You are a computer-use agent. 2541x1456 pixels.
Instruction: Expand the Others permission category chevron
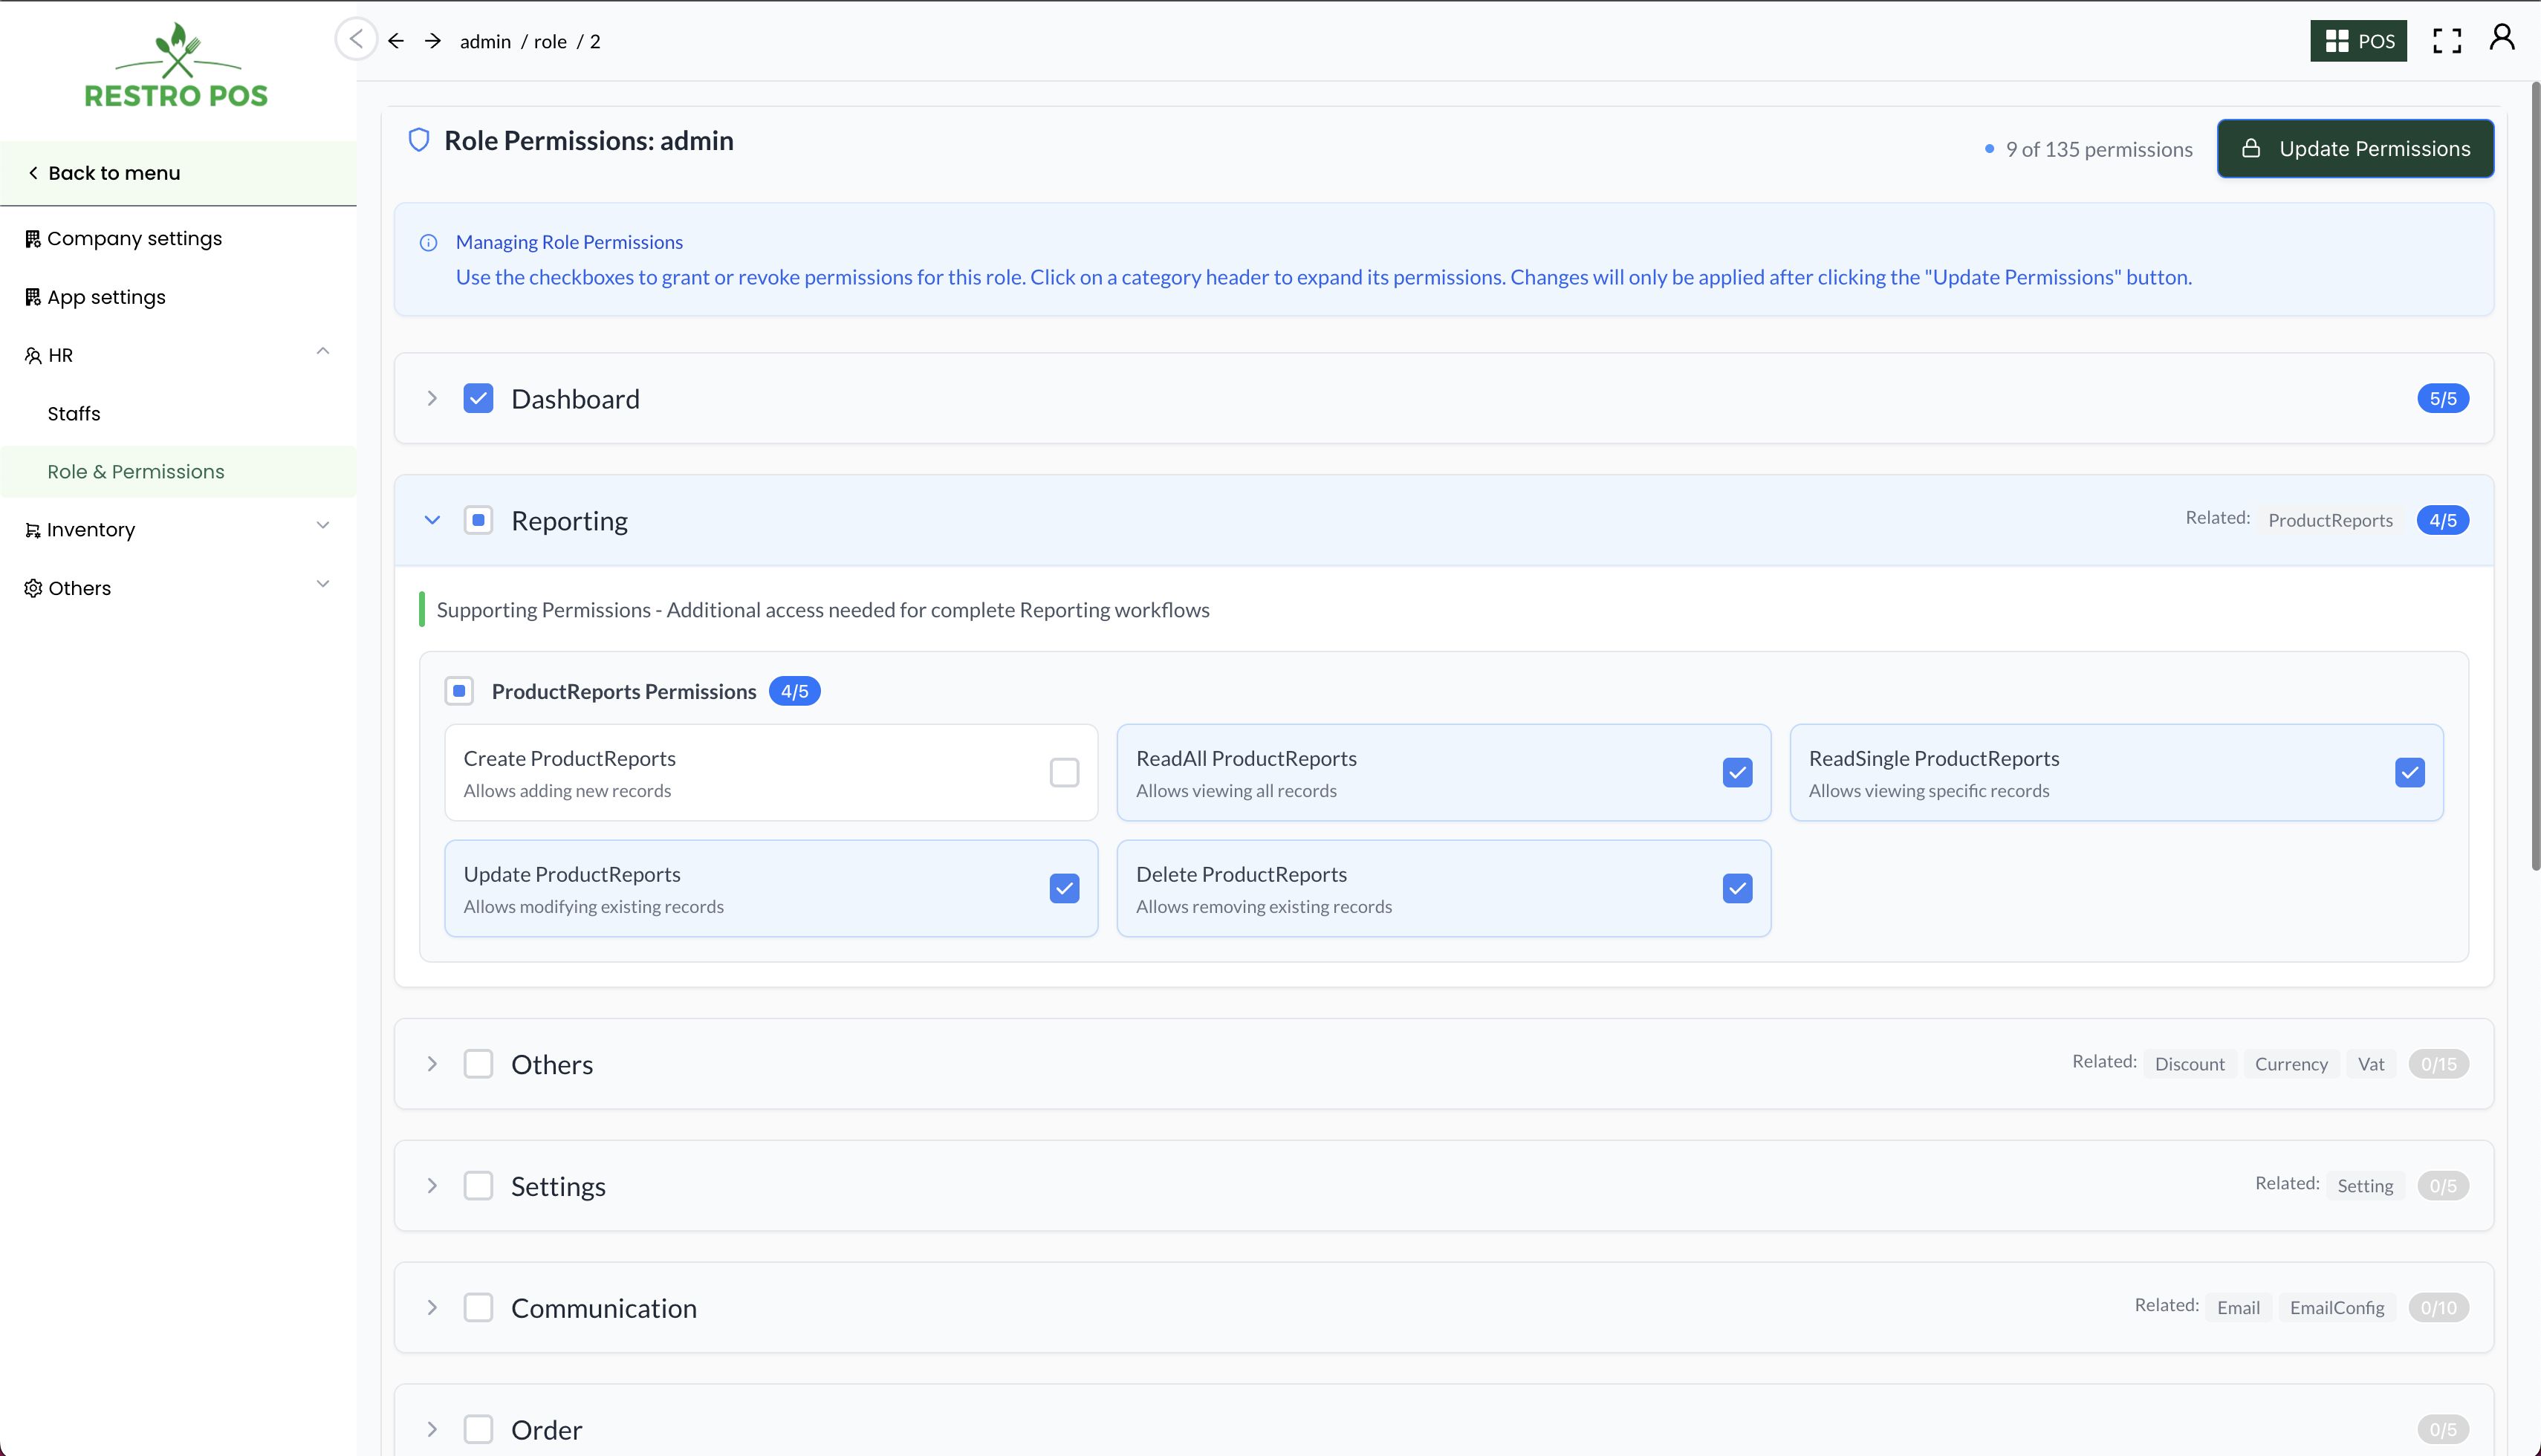(432, 1064)
